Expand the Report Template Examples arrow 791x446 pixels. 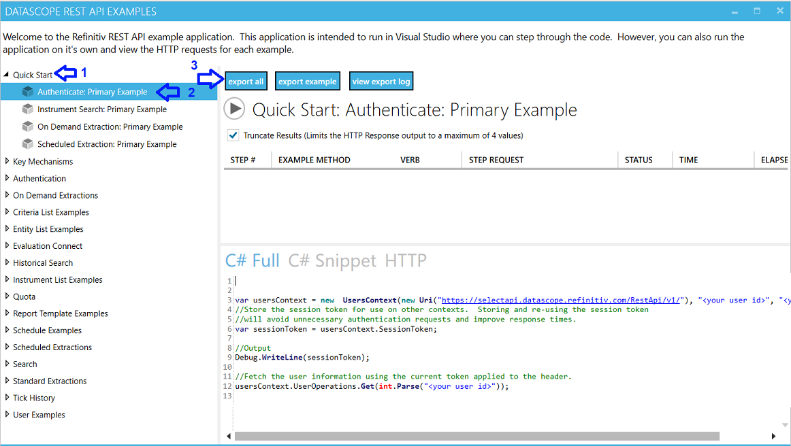coord(7,313)
